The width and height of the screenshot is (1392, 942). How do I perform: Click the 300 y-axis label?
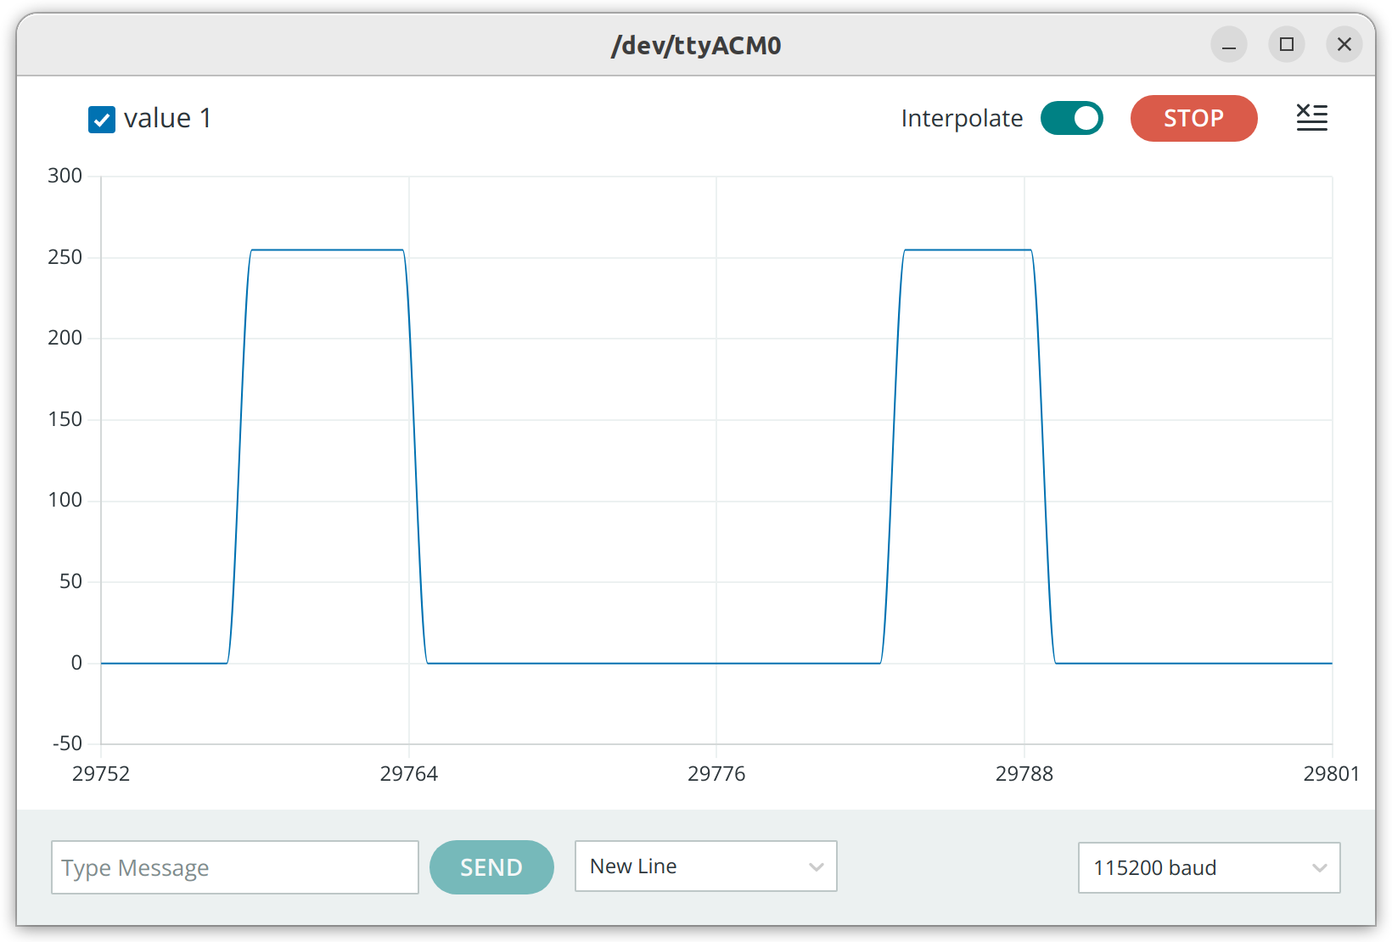point(65,176)
